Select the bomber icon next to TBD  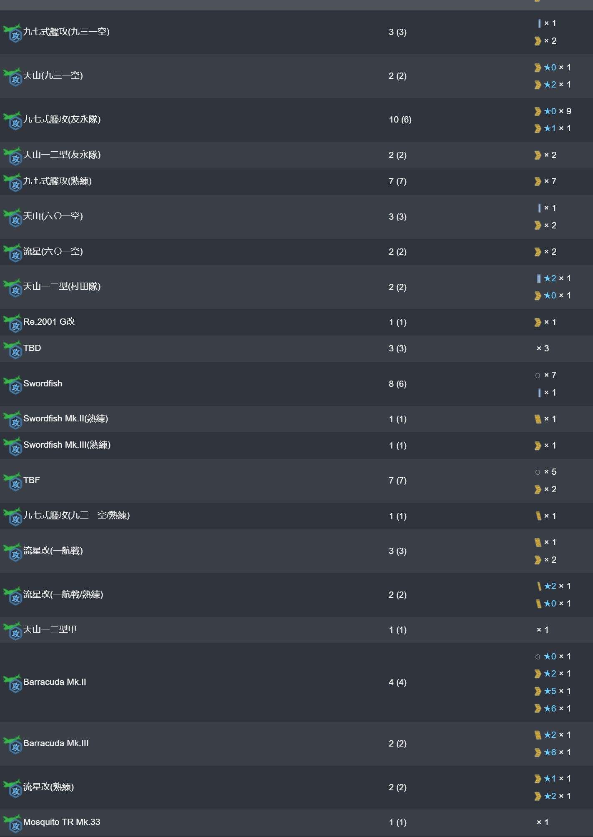(13, 349)
